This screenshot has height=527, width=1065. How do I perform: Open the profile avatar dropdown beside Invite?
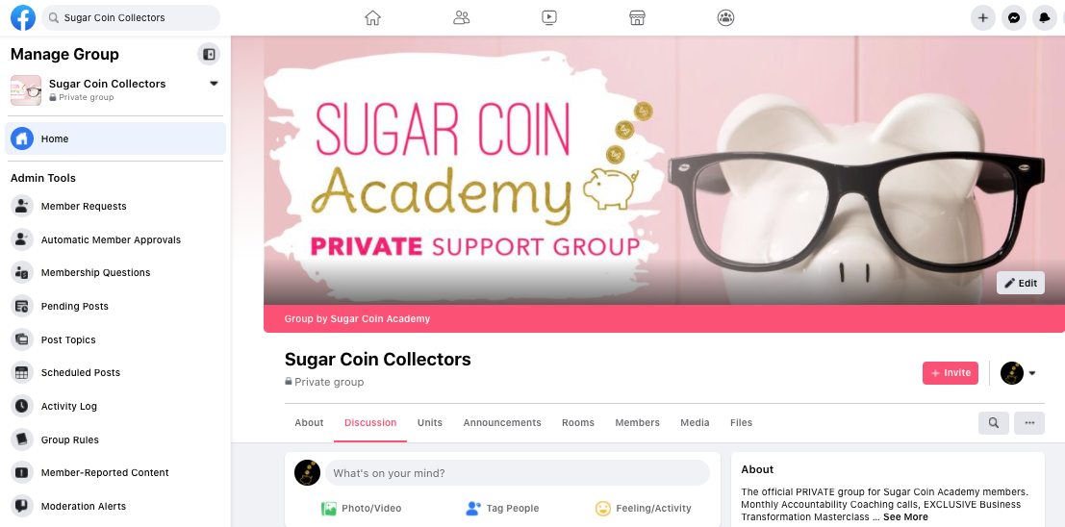click(1018, 373)
